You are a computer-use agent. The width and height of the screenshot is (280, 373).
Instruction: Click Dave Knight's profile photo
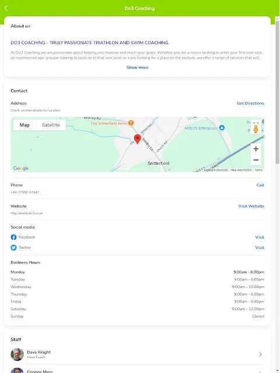tap(17, 354)
